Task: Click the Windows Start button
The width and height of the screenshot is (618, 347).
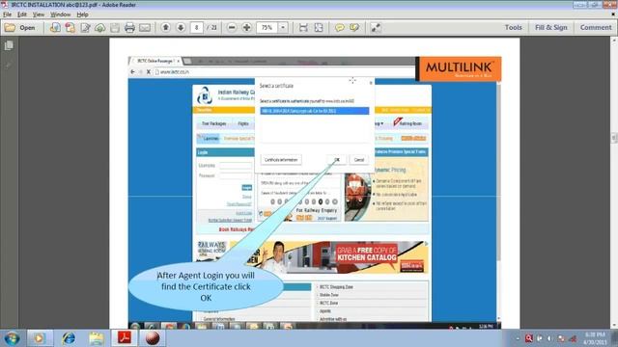Action: click(12, 338)
